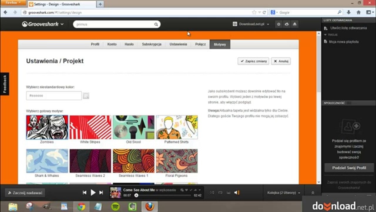Open the Firefox bookmarks menu button

[369, 12]
